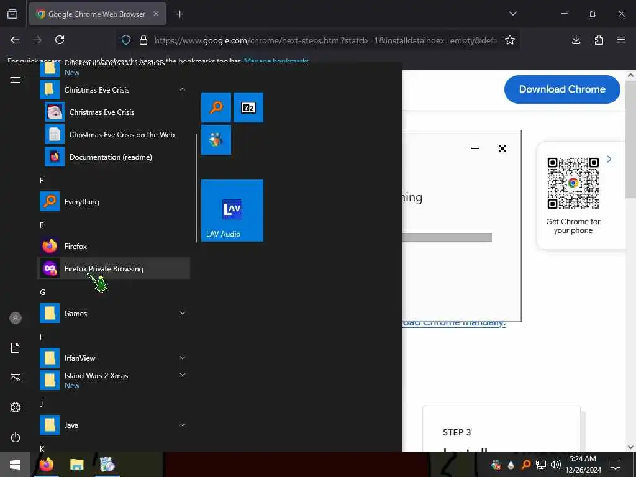Click the Windows Start button

click(x=15, y=465)
